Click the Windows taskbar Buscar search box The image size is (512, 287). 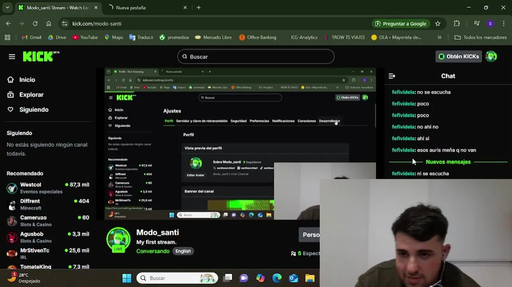click(x=177, y=278)
